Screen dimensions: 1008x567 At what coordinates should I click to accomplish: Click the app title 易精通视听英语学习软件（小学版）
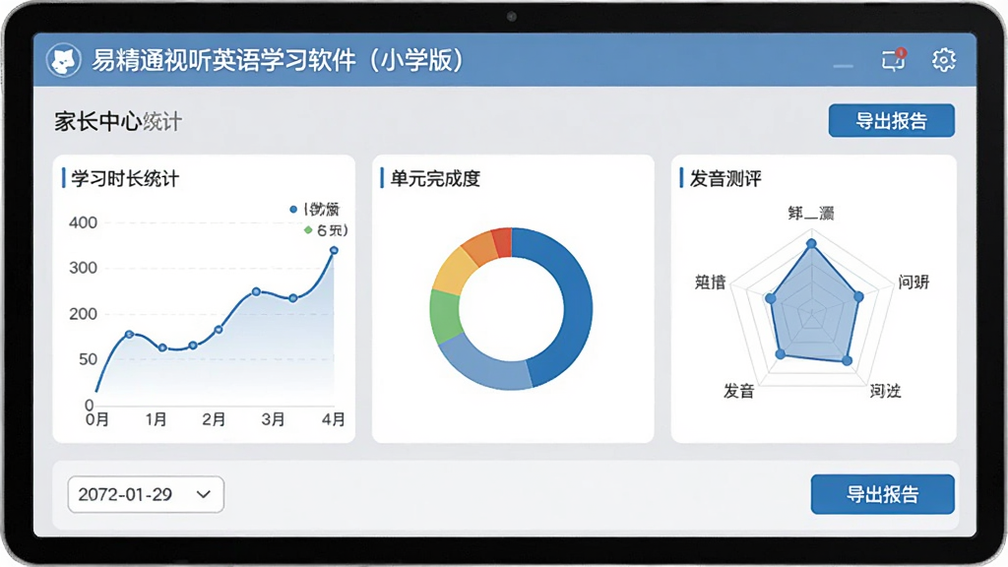(x=278, y=60)
